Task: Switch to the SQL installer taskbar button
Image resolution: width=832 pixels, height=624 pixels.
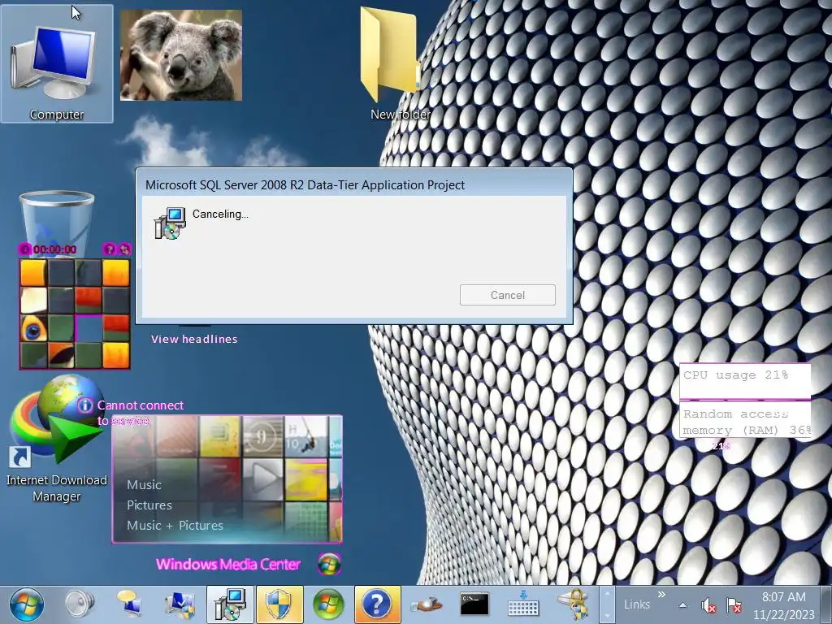Action: [230, 604]
